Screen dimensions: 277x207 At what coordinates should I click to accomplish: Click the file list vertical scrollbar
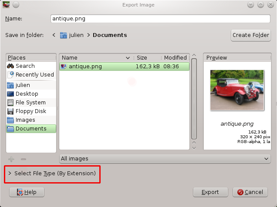point(194,99)
